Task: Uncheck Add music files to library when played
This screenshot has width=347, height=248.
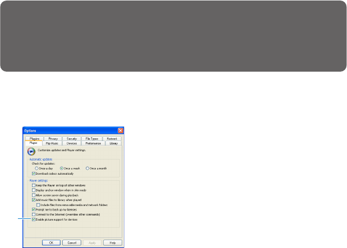Action: click(34, 199)
